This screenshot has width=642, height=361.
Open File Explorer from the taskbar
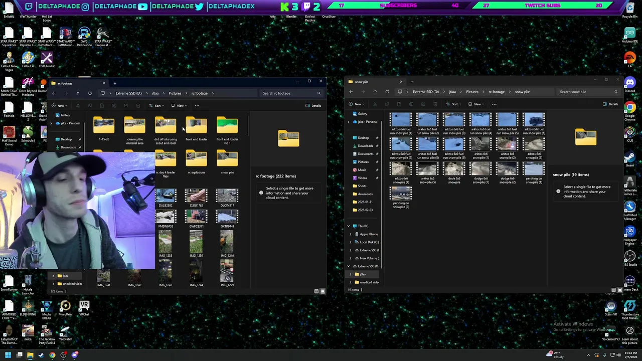pyautogui.click(x=30, y=355)
